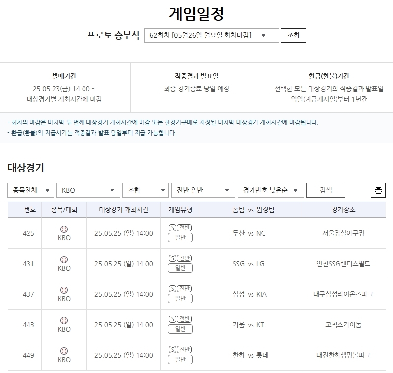Expand the 조합 dropdown filter
The image size is (393, 373).
[x=145, y=190]
